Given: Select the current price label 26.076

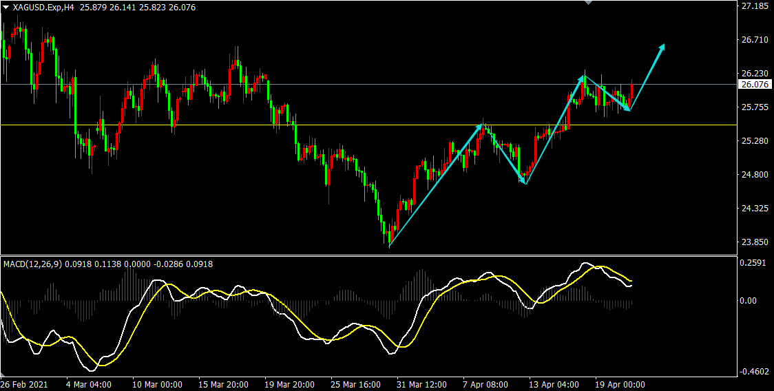Looking at the screenshot, I should [x=753, y=85].
